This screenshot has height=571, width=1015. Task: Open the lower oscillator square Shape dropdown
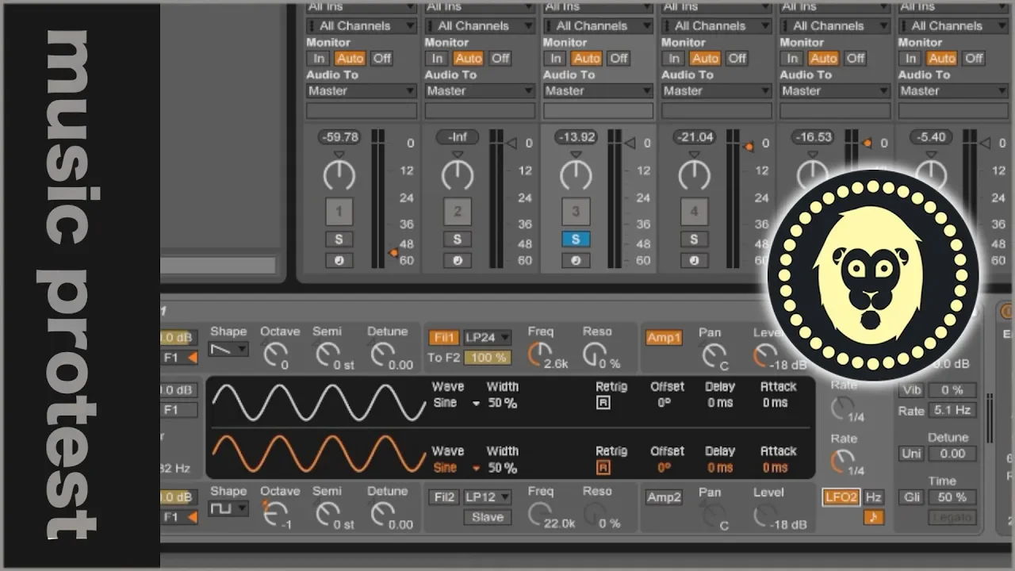(228, 508)
